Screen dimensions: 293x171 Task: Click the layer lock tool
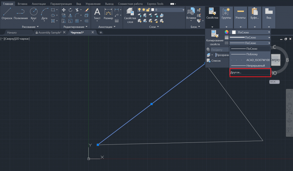tap(156, 15)
